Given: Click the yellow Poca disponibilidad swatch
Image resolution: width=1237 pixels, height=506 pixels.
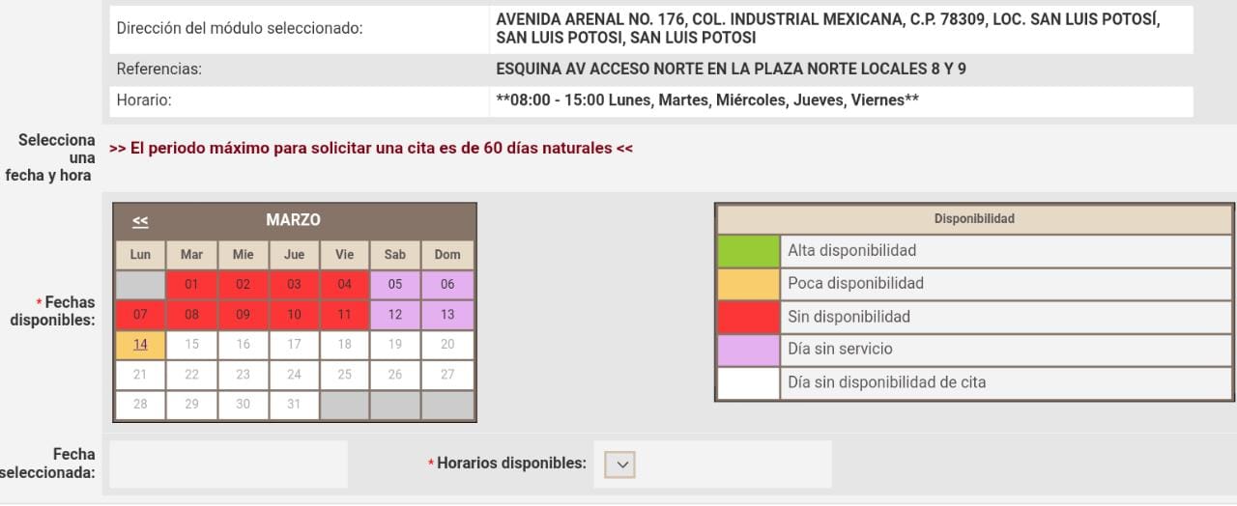Looking at the screenshot, I should [x=748, y=284].
